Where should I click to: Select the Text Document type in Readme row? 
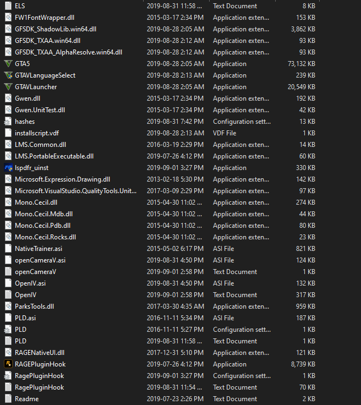tap(235, 399)
